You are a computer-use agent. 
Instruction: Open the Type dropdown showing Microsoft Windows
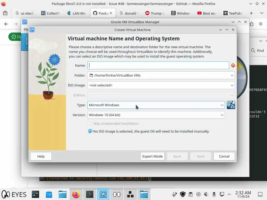tap(156, 105)
